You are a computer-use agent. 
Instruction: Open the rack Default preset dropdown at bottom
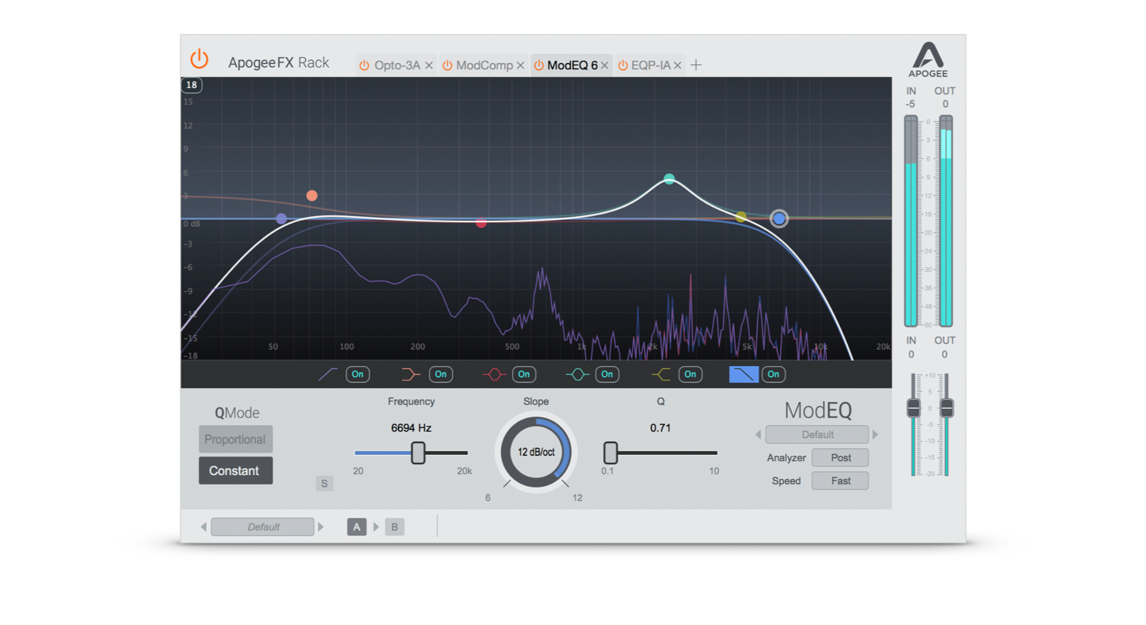[263, 527]
